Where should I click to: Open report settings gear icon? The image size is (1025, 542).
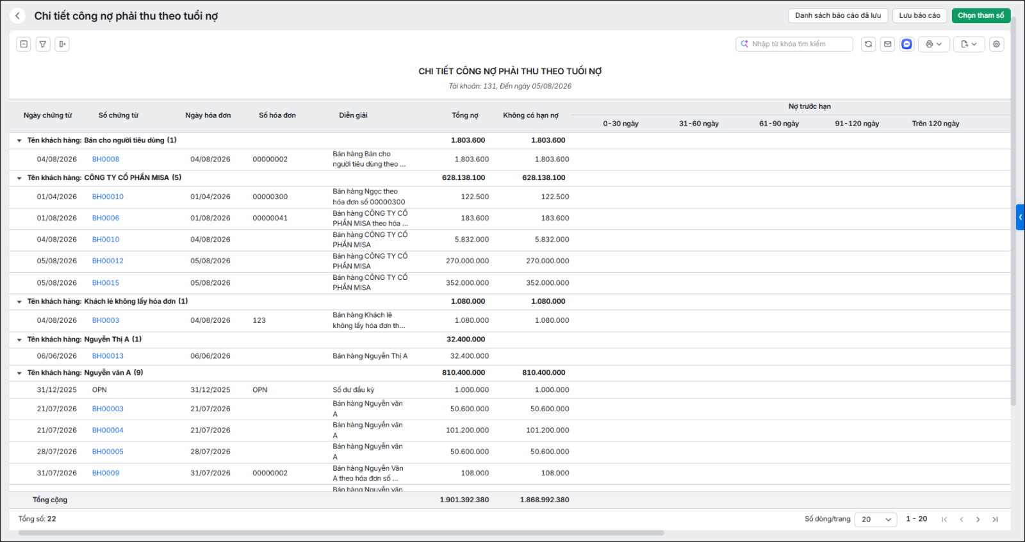996,44
